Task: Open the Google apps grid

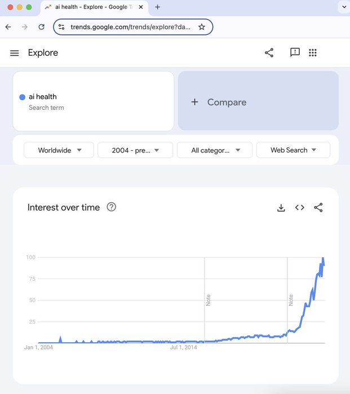Action: click(313, 53)
